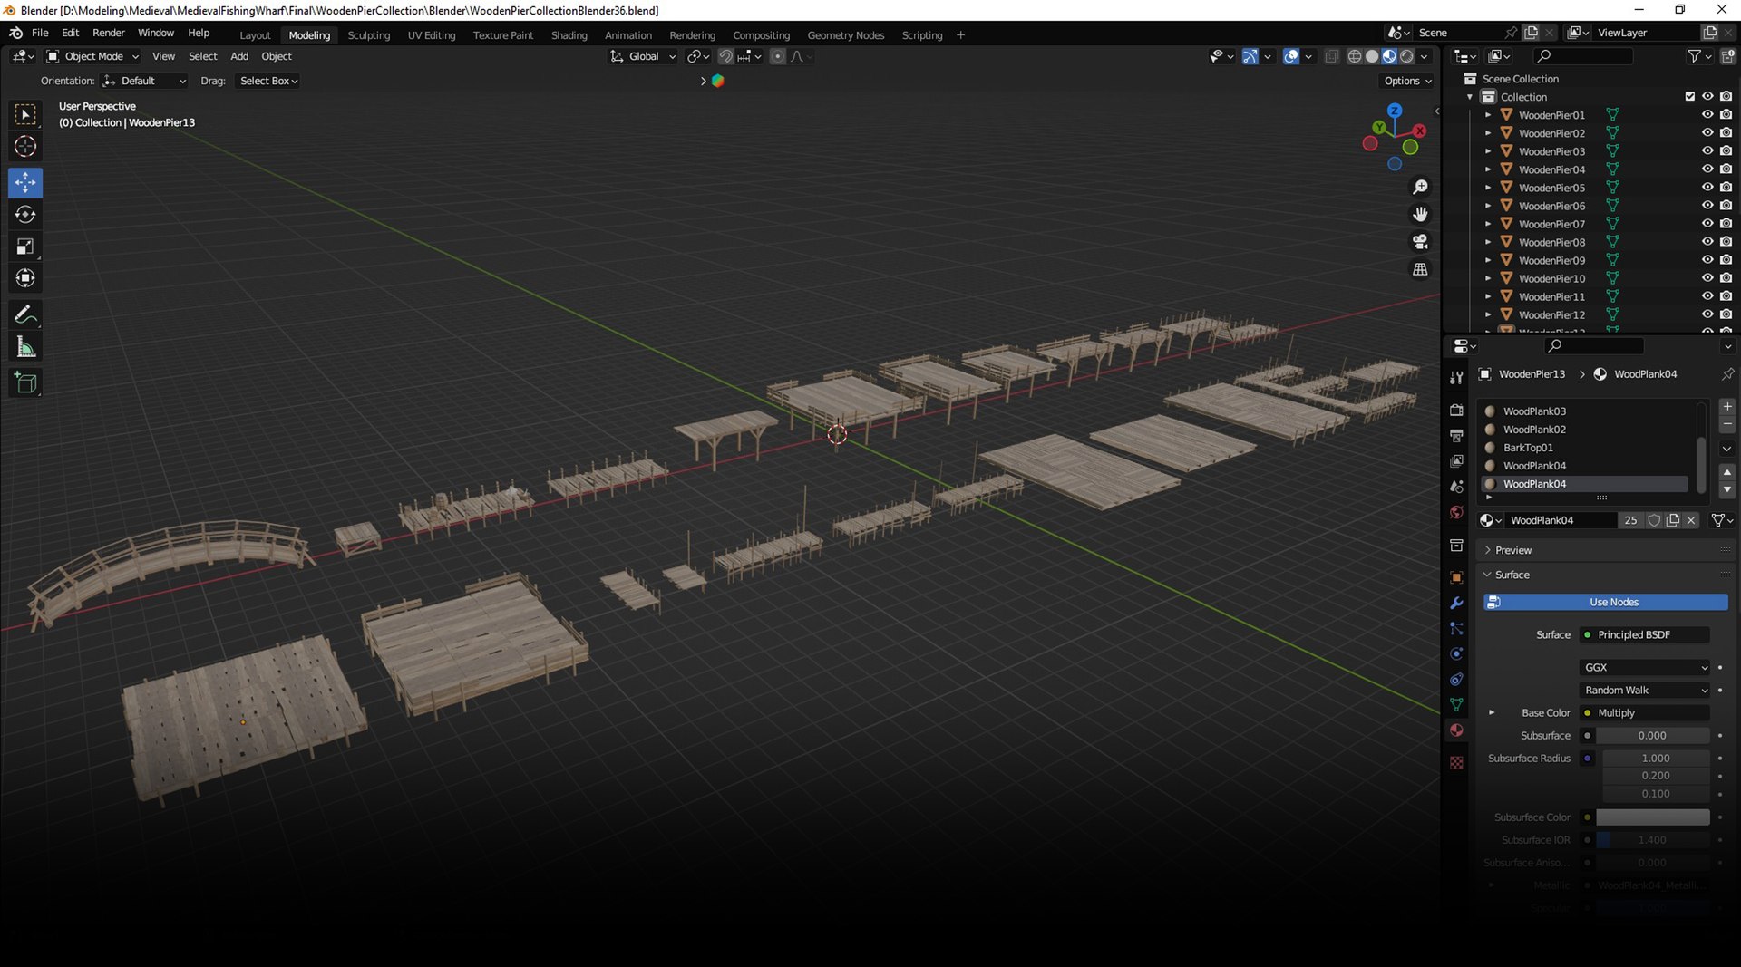Viewport: 1741px width, 967px height.
Task: Uncheck the Collection exclude checkbox
Action: pyautogui.click(x=1689, y=96)
